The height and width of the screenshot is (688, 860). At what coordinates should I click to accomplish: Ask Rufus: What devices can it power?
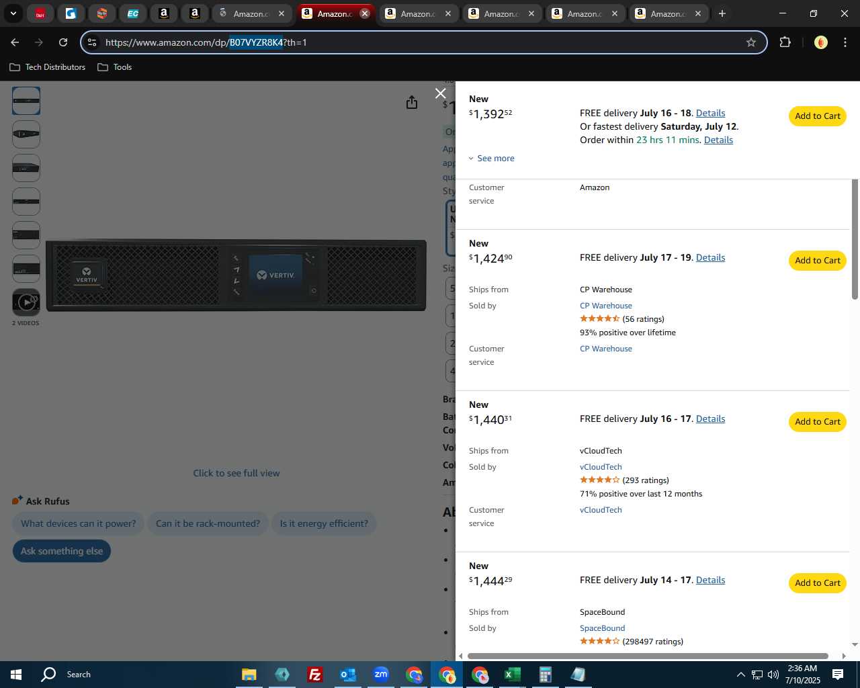[x=78, y=523]
